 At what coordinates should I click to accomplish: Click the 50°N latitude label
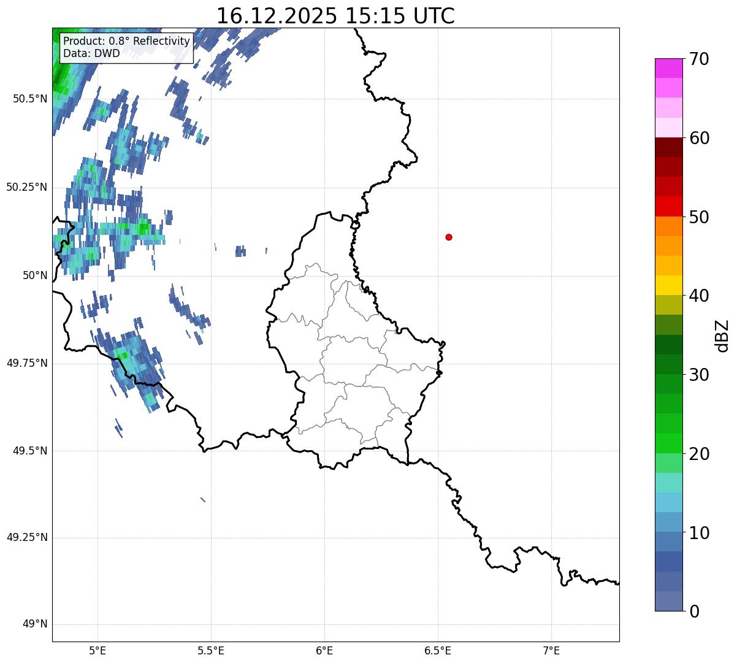pyautogui.click(x=35, y=275)
